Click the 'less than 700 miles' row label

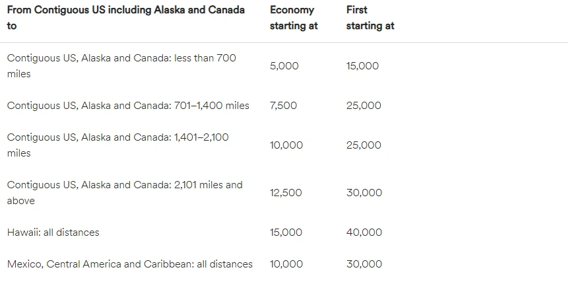121,65
